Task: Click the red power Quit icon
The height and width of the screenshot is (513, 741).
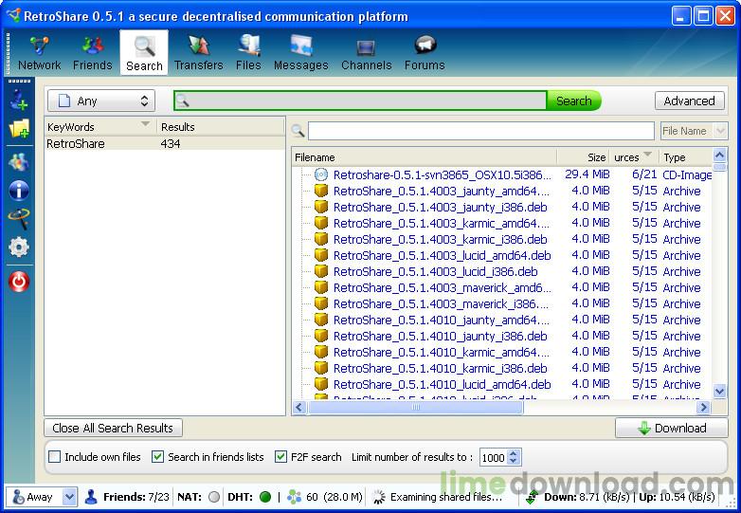Action: point(19,282)
